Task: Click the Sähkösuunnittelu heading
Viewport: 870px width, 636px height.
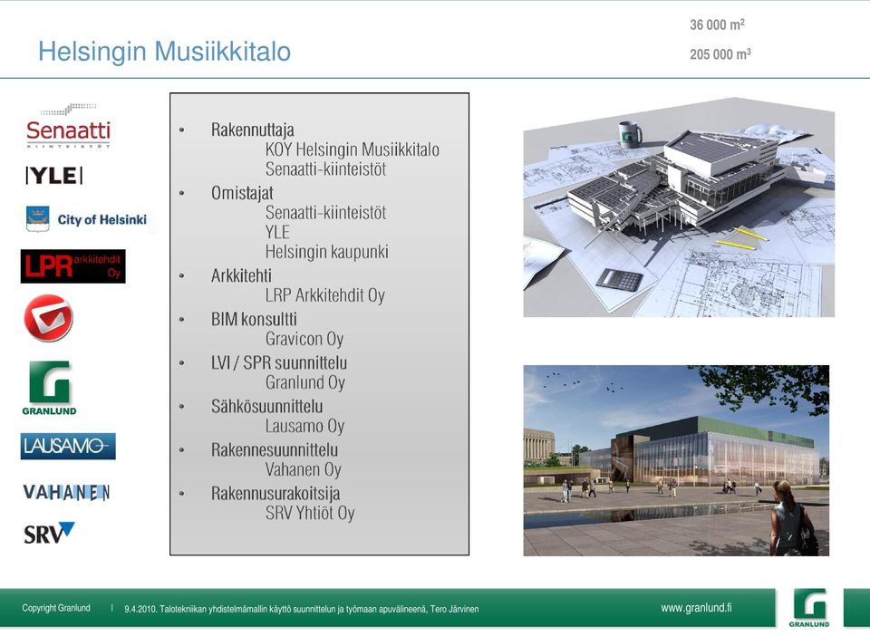Action: tap(266, 407)
